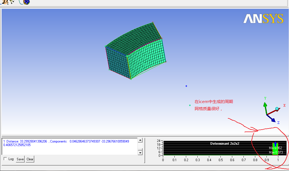Enable the Log checkbox
The height and width of the screenshot is (171, 289).
pyautogui.click(x=5, y=159)
